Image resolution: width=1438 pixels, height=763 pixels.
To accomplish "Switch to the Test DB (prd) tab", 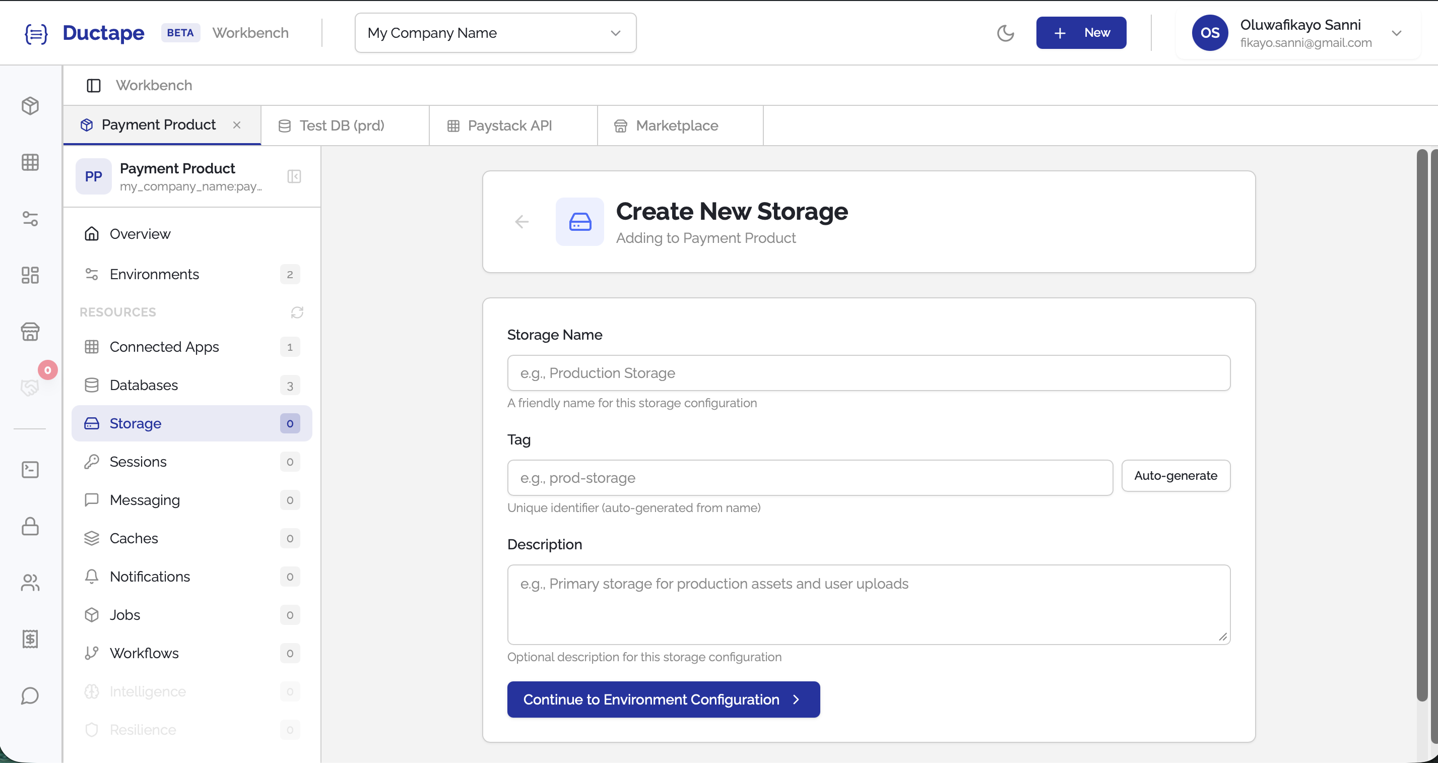I will point(342,125).
